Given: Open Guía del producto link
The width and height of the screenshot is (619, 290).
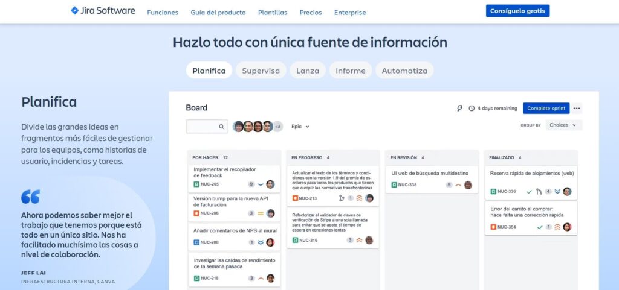Looking at the screenshot, I should [x=218, y=13].
